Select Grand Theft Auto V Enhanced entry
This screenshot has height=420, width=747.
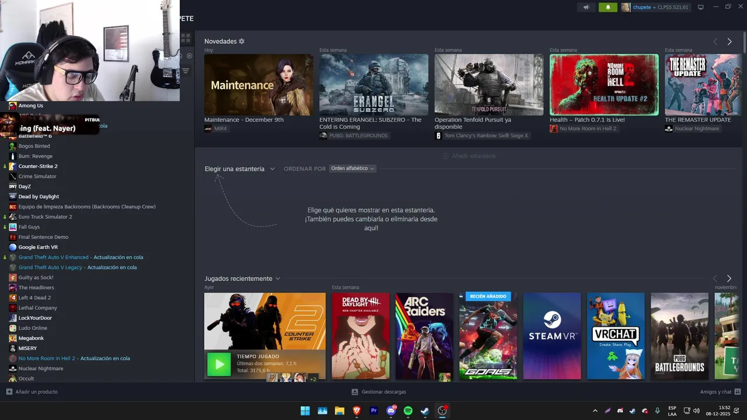[x=81, y=257]
